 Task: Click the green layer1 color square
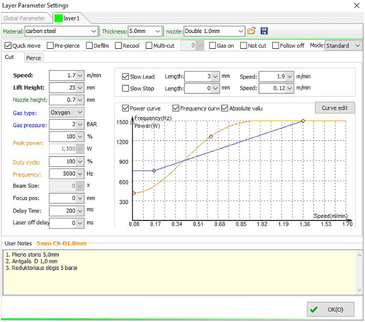59,18
